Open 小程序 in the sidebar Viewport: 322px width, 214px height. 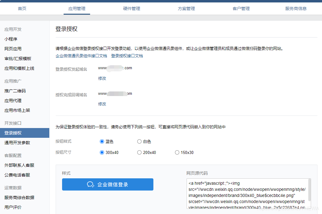coord(11,39)
